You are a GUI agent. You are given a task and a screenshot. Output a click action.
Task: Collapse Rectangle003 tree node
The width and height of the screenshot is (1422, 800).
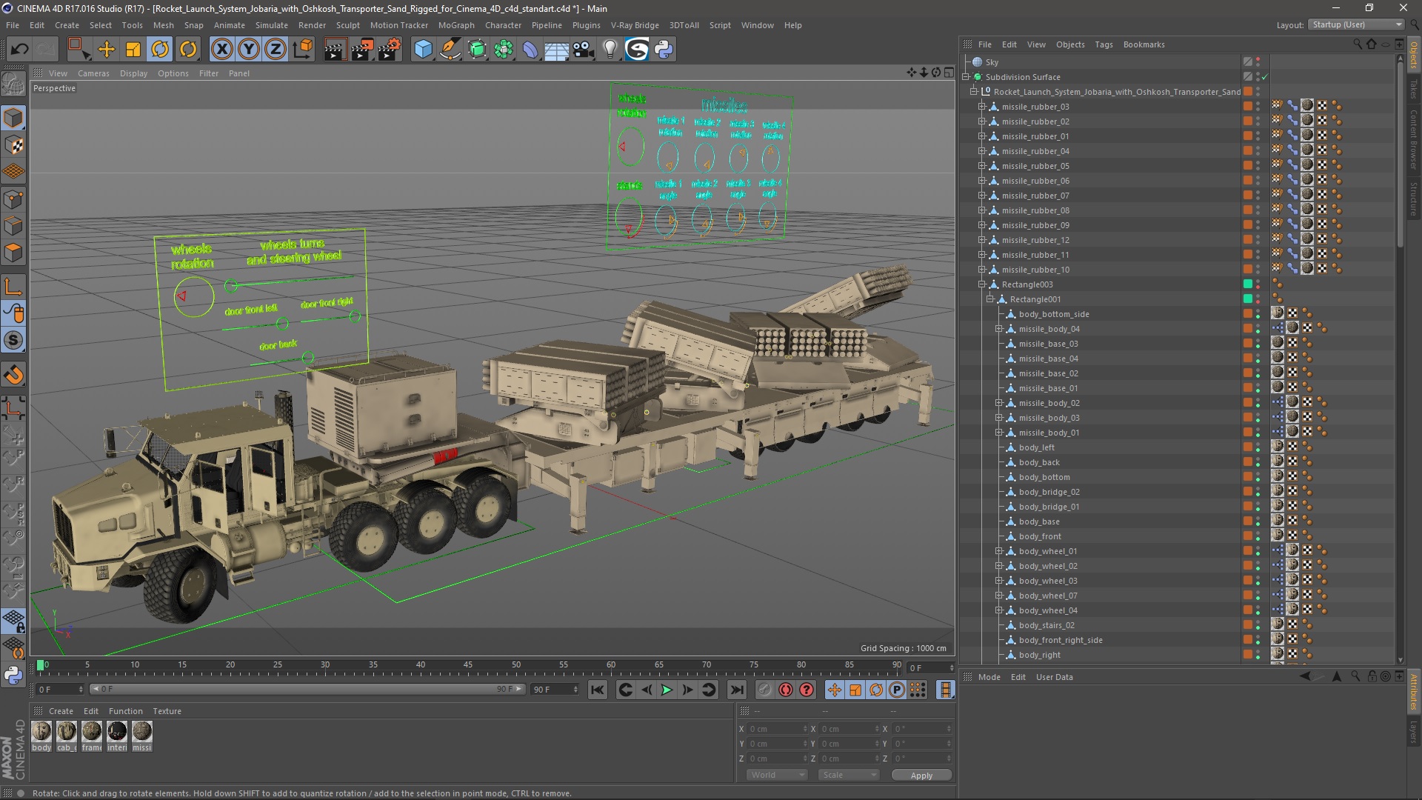pyautogui.click(x=982, y=284)
